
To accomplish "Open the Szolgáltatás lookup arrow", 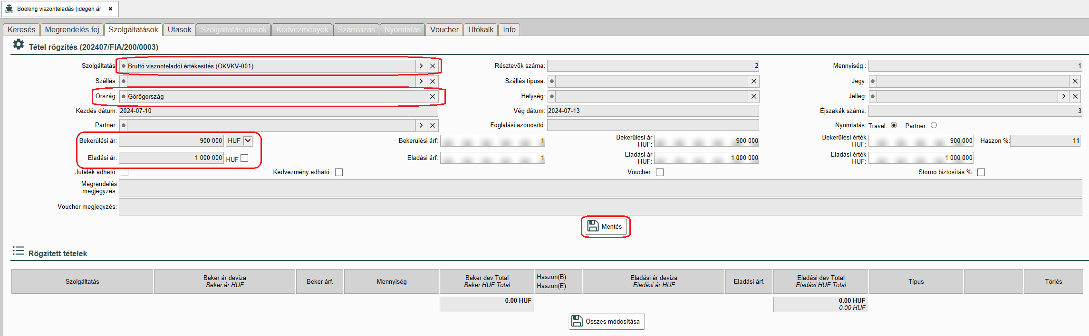I will 421,66.
